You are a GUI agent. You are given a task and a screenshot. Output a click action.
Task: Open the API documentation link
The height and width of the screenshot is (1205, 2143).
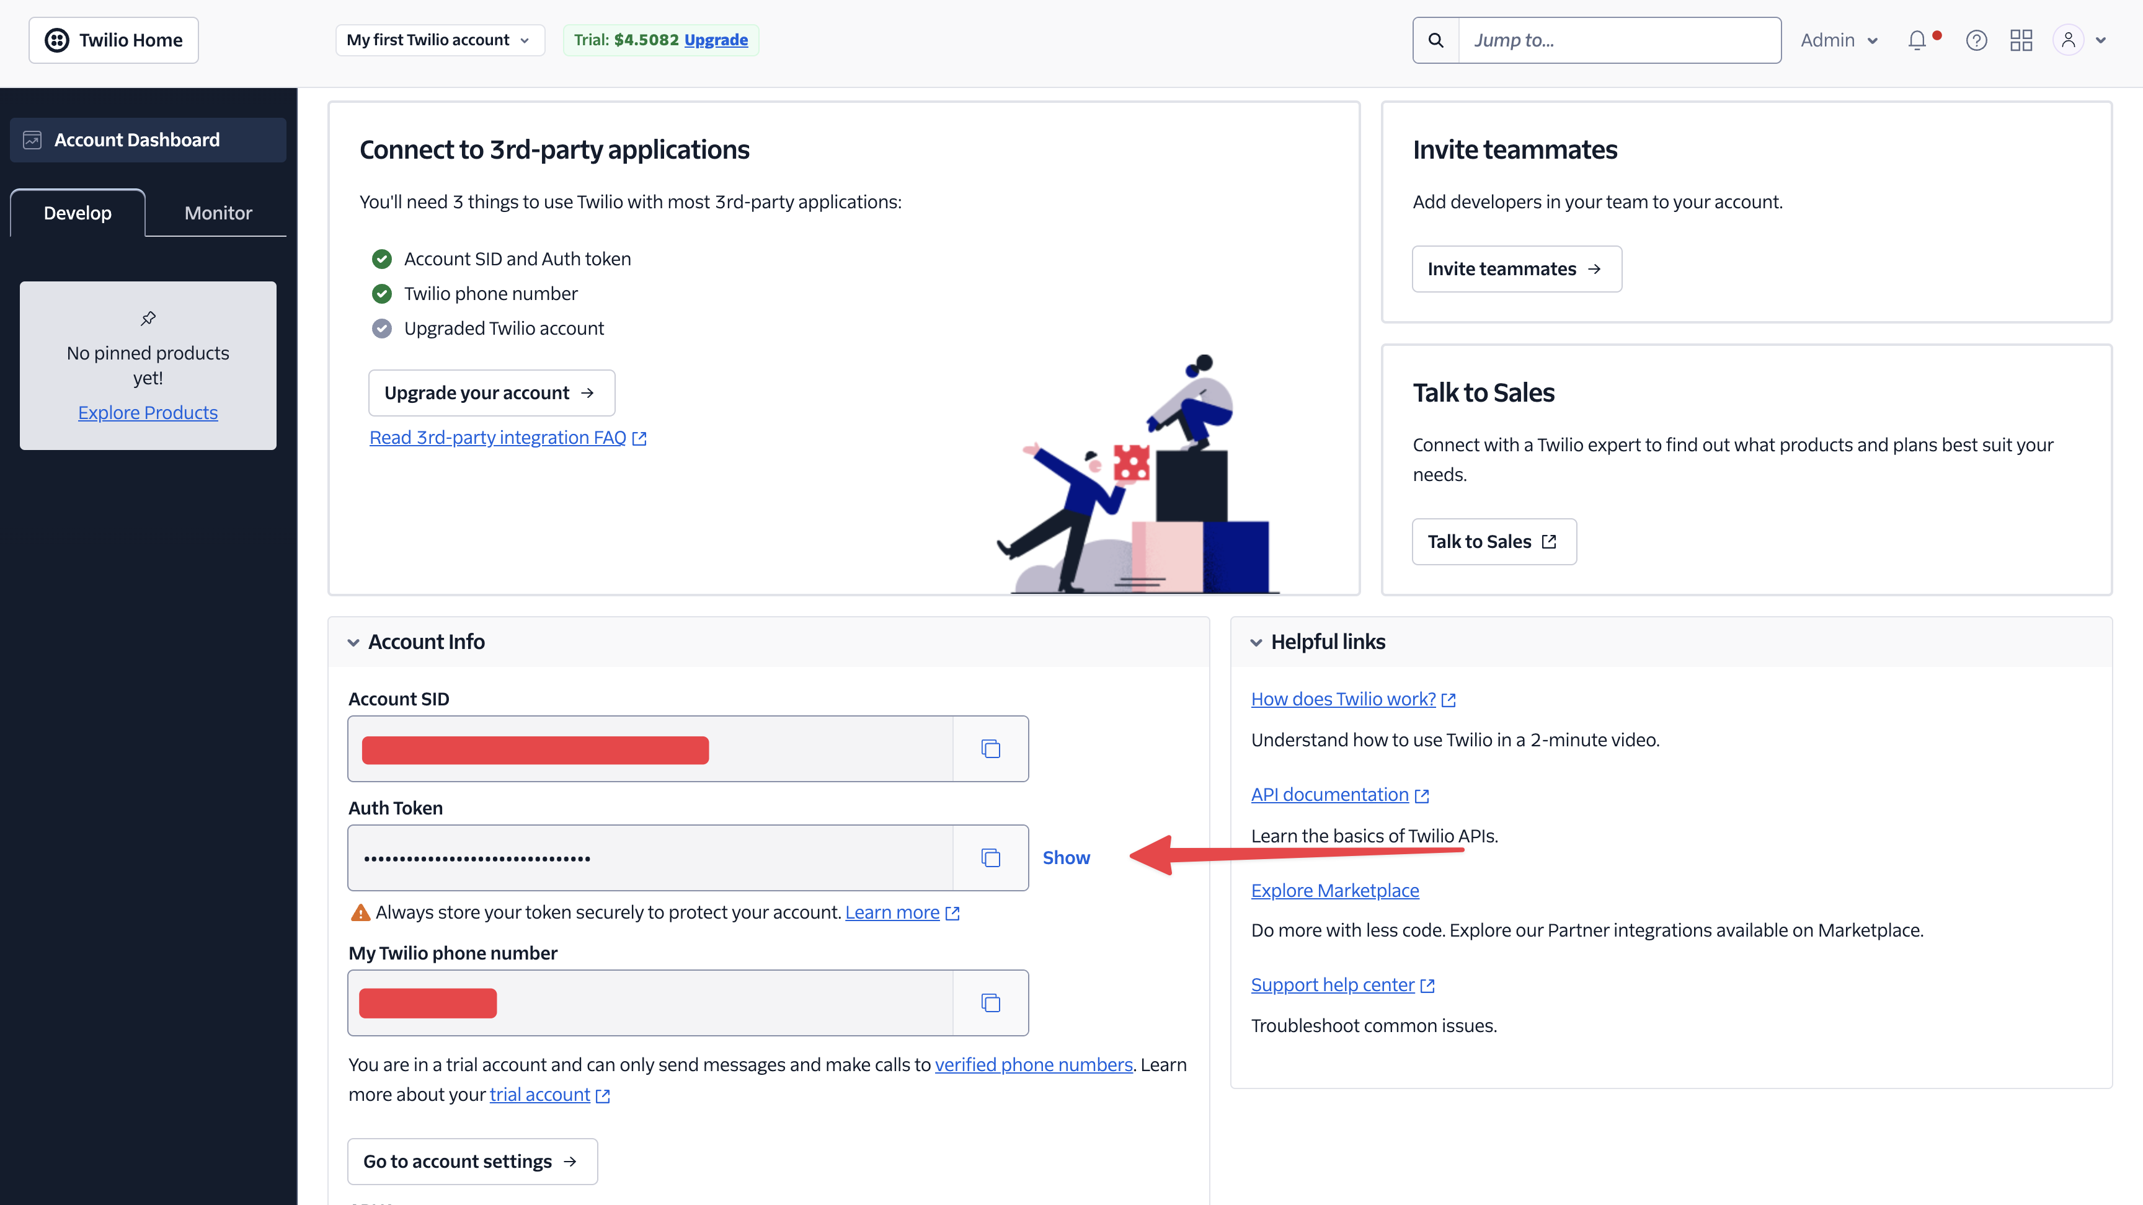[x=1330, y=794]
